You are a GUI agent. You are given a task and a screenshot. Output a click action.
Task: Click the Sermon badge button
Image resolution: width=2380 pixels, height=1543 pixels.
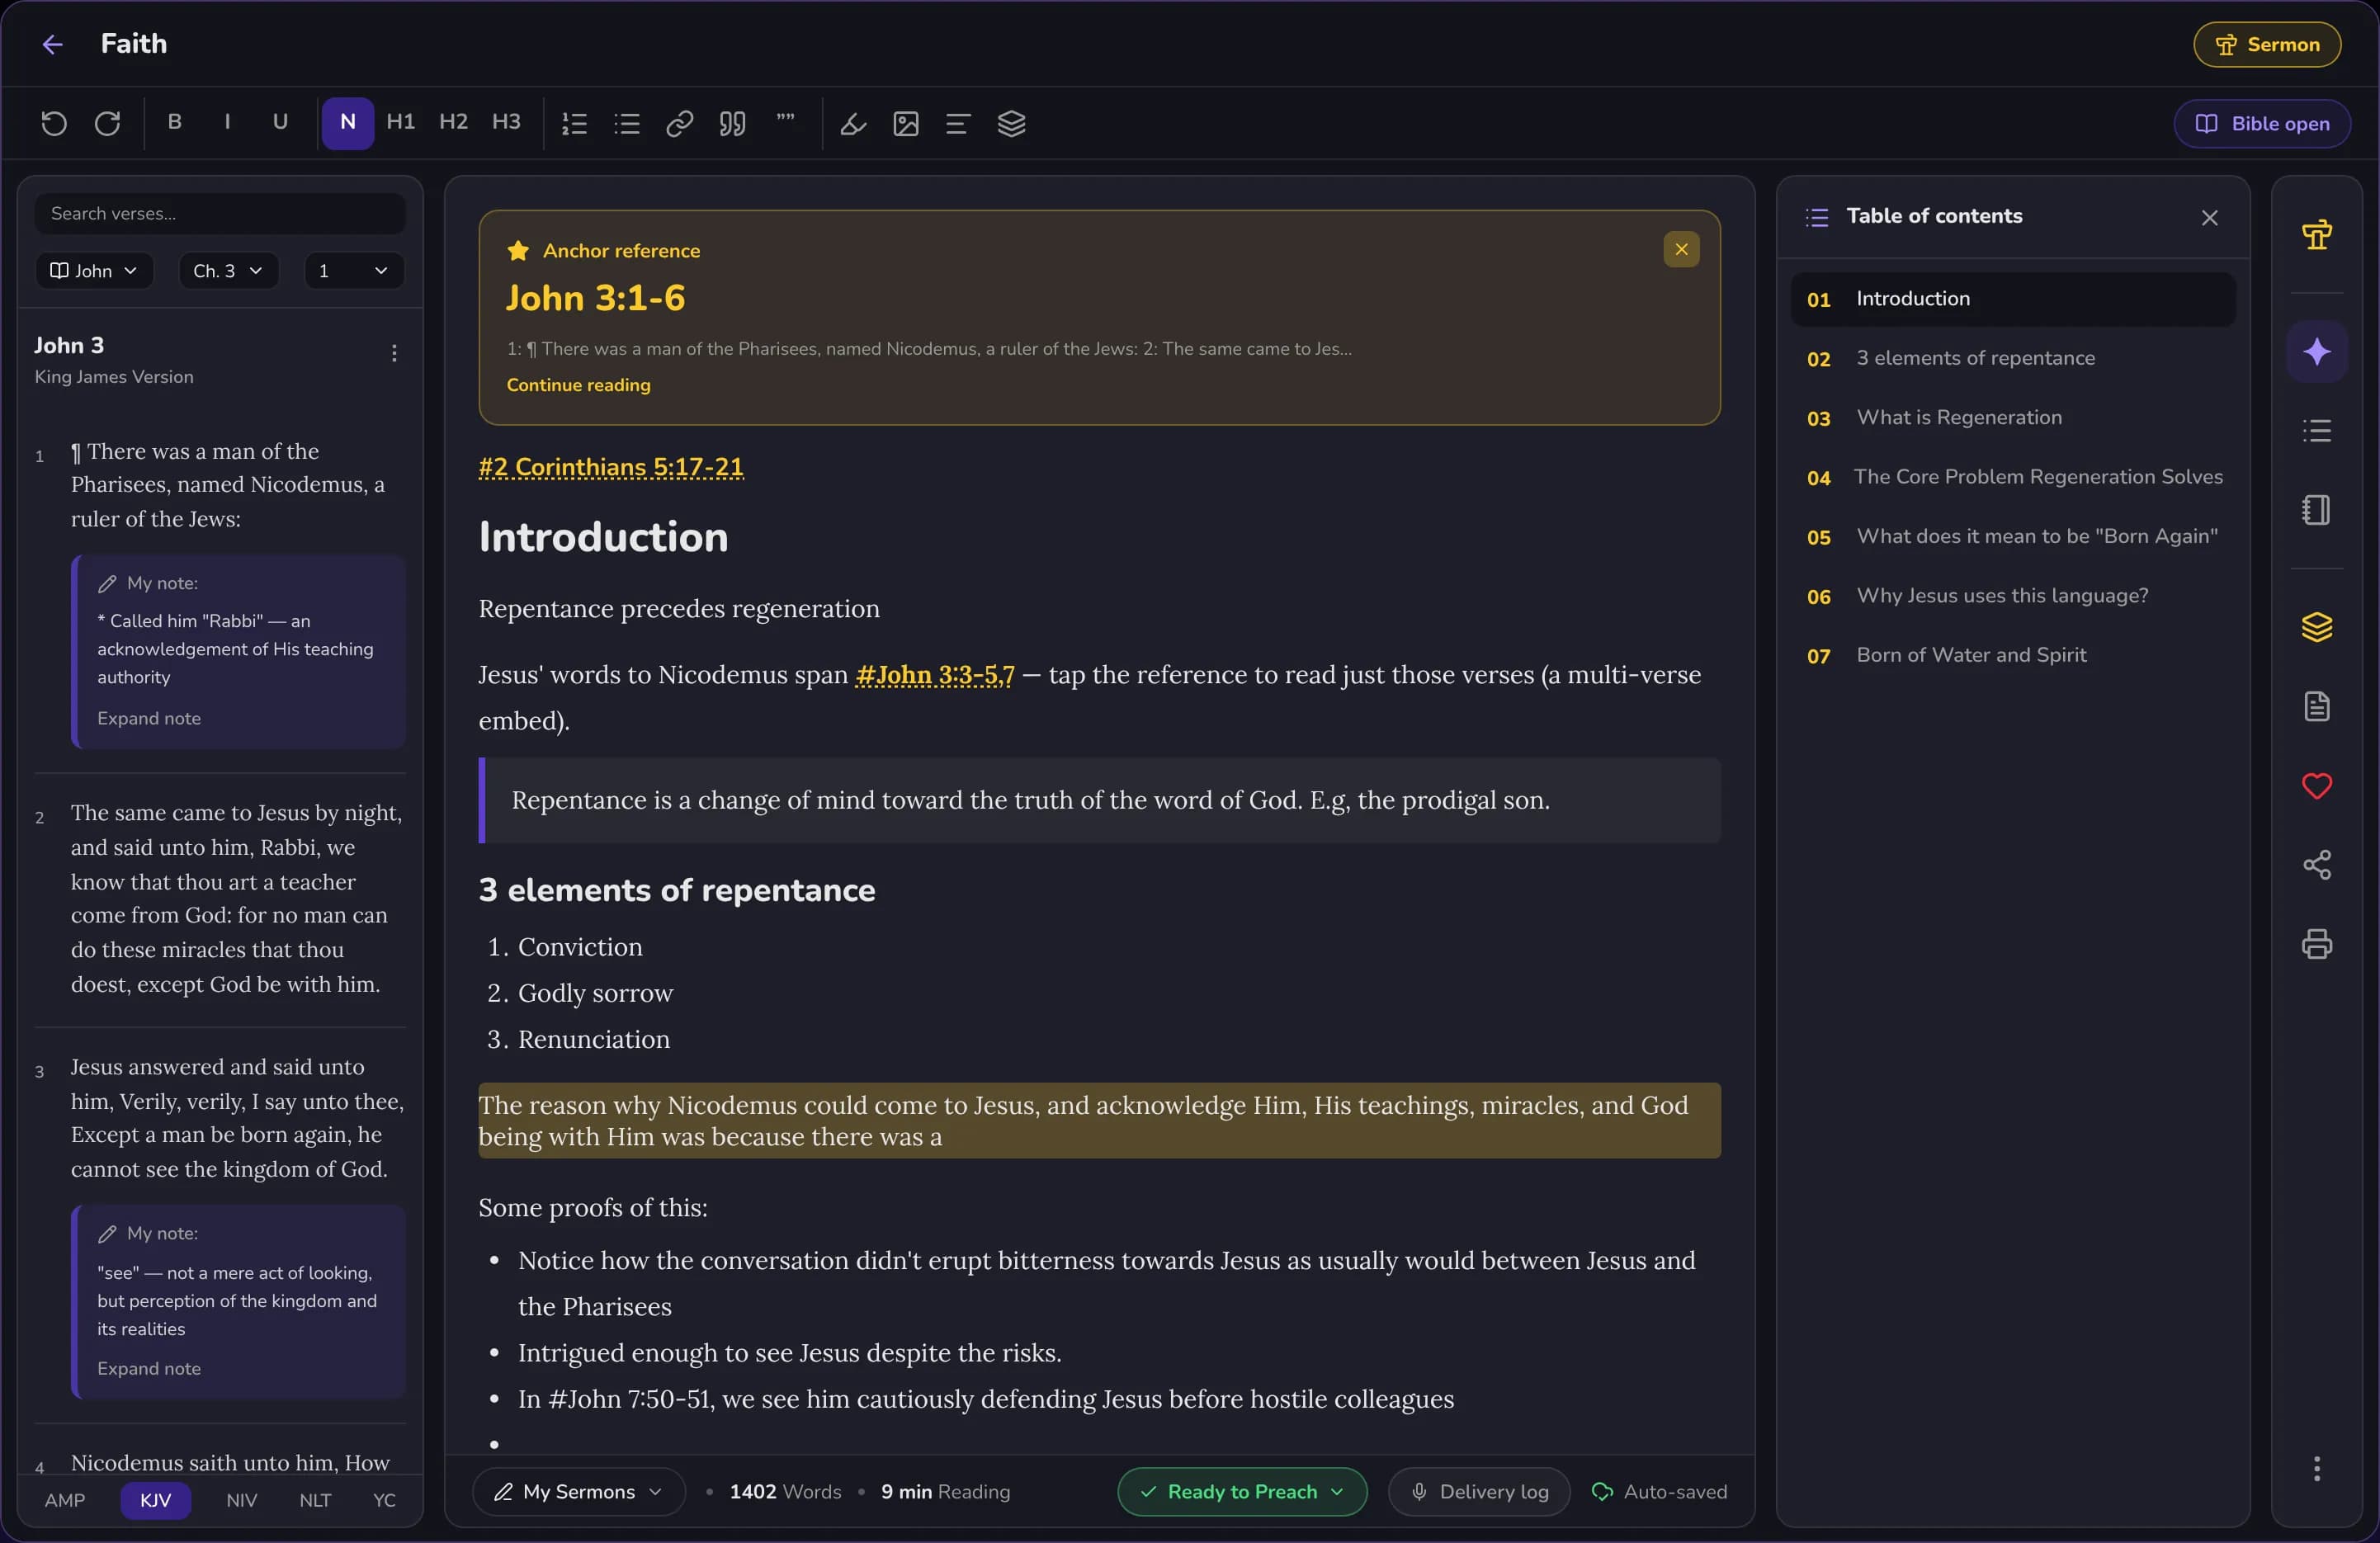coord(2267,44)
